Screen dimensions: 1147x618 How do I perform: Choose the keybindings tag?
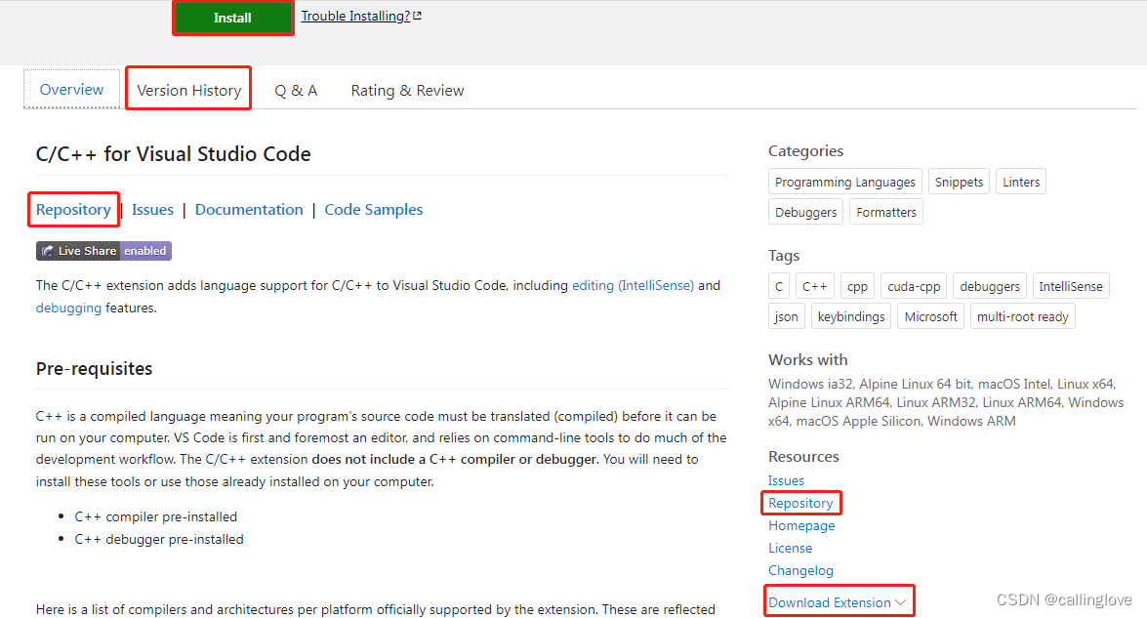[x=851, y=316]
